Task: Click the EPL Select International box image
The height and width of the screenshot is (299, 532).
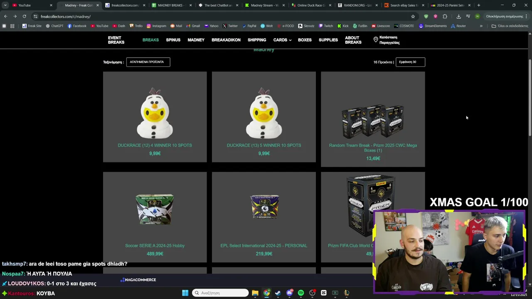Action: coord(264,206)
